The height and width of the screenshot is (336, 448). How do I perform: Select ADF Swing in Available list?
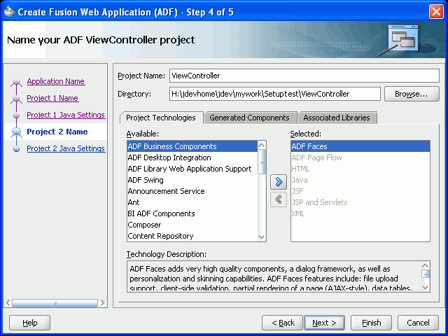tap(192, 180)
